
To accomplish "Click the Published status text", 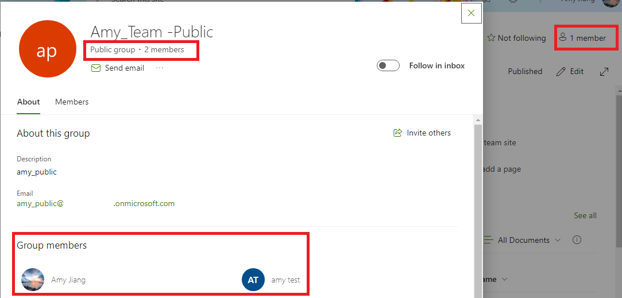I will click(x=525, y=71).
